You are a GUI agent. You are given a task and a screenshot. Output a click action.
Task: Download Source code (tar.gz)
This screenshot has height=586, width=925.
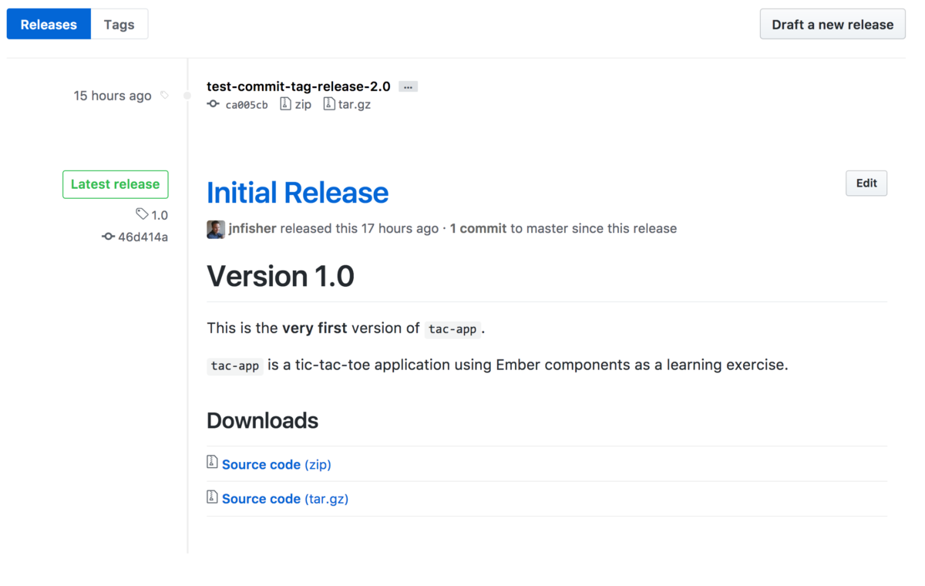tap(285, 498)
